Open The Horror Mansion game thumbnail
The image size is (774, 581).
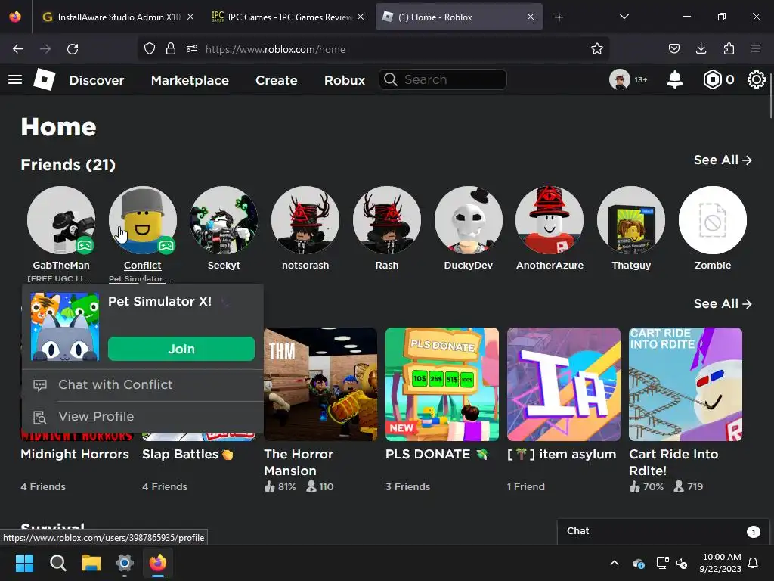coord(320,384)
